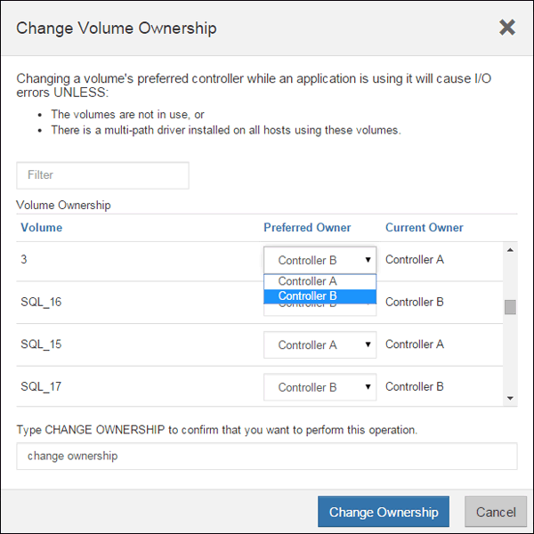534x534 pixels.
Task: Collapse the Preferred Owner dropdown for volume 3
Action: [320, 260]
